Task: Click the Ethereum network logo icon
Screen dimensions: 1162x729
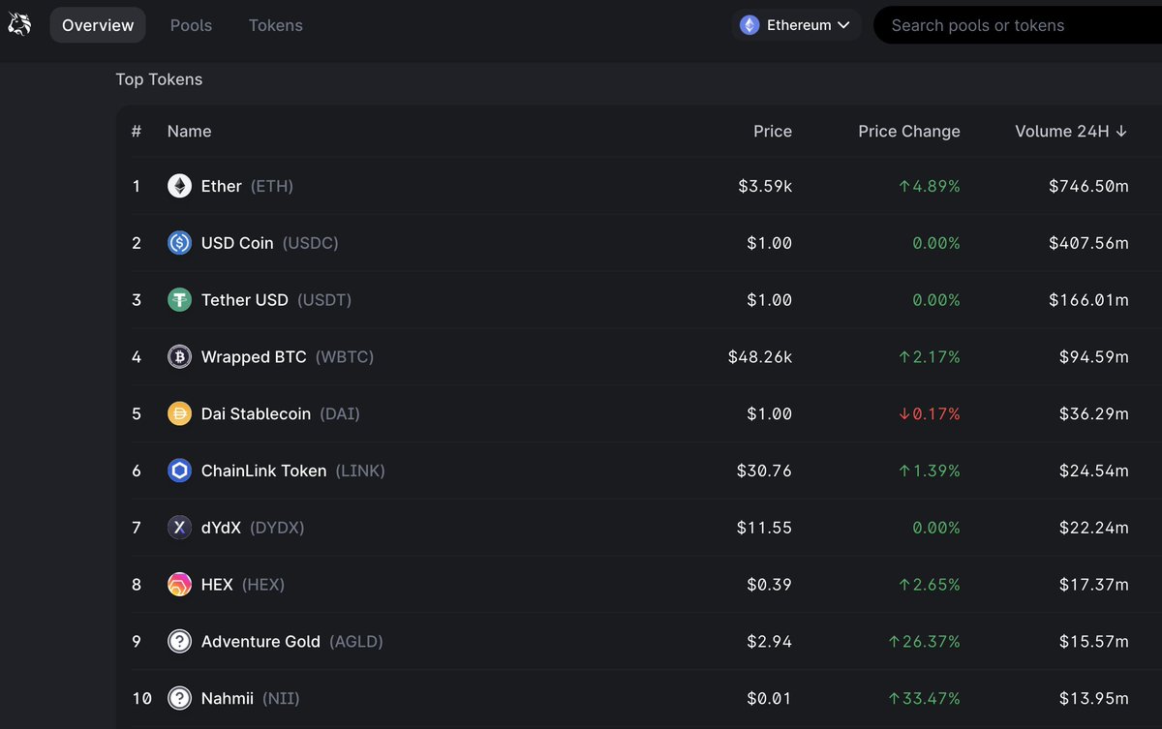Action: [749, 25]
